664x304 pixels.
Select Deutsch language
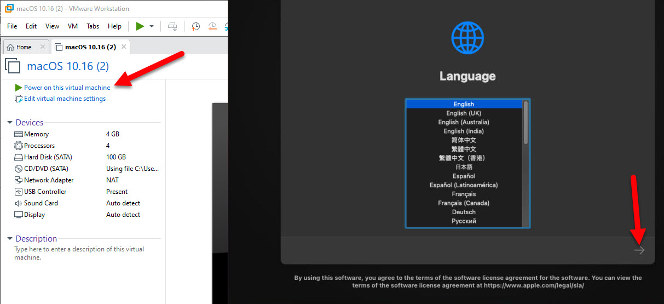(464, 212)
